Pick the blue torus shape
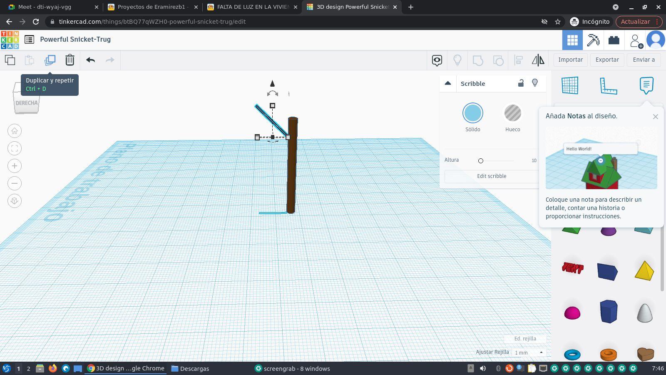 [x=572, y=355]
